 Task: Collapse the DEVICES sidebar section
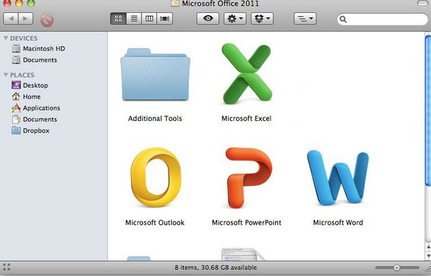coord(5,38)
